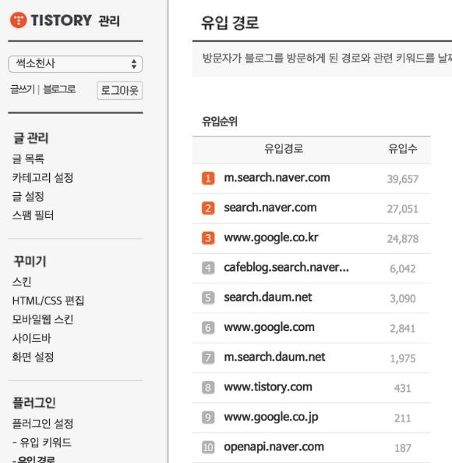Image resolution: width=452 pixels, height=463 pixels.
Task: Click the 6,042 visit count
Action: 402,269
